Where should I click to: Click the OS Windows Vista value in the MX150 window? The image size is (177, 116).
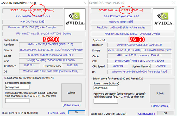(140, 72)
